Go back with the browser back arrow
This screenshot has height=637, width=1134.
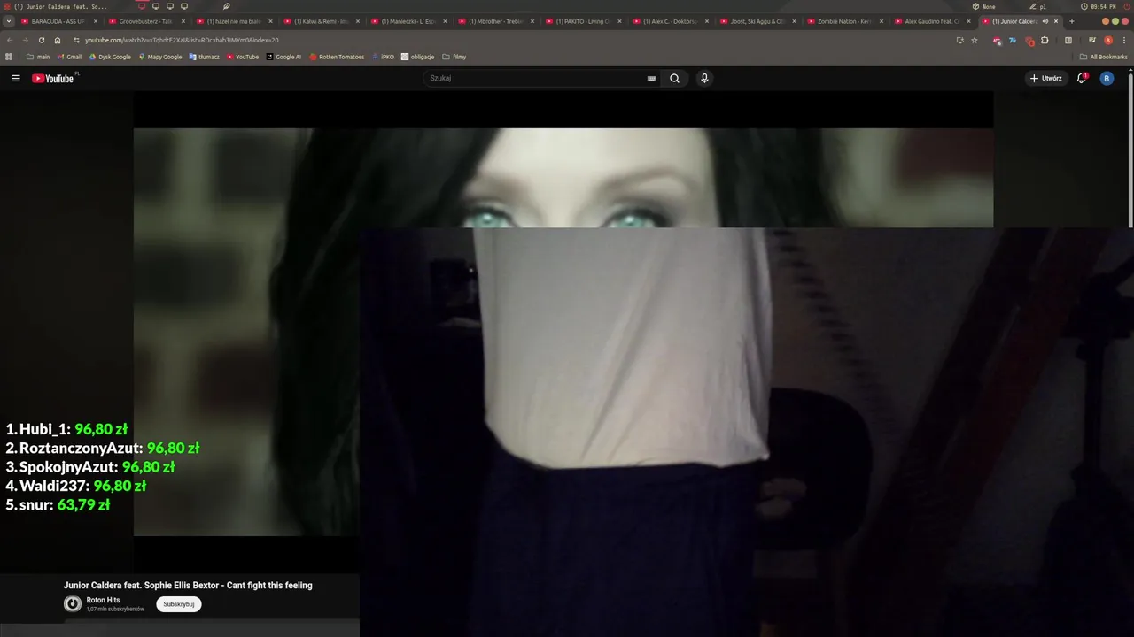[x=10, y=40]
